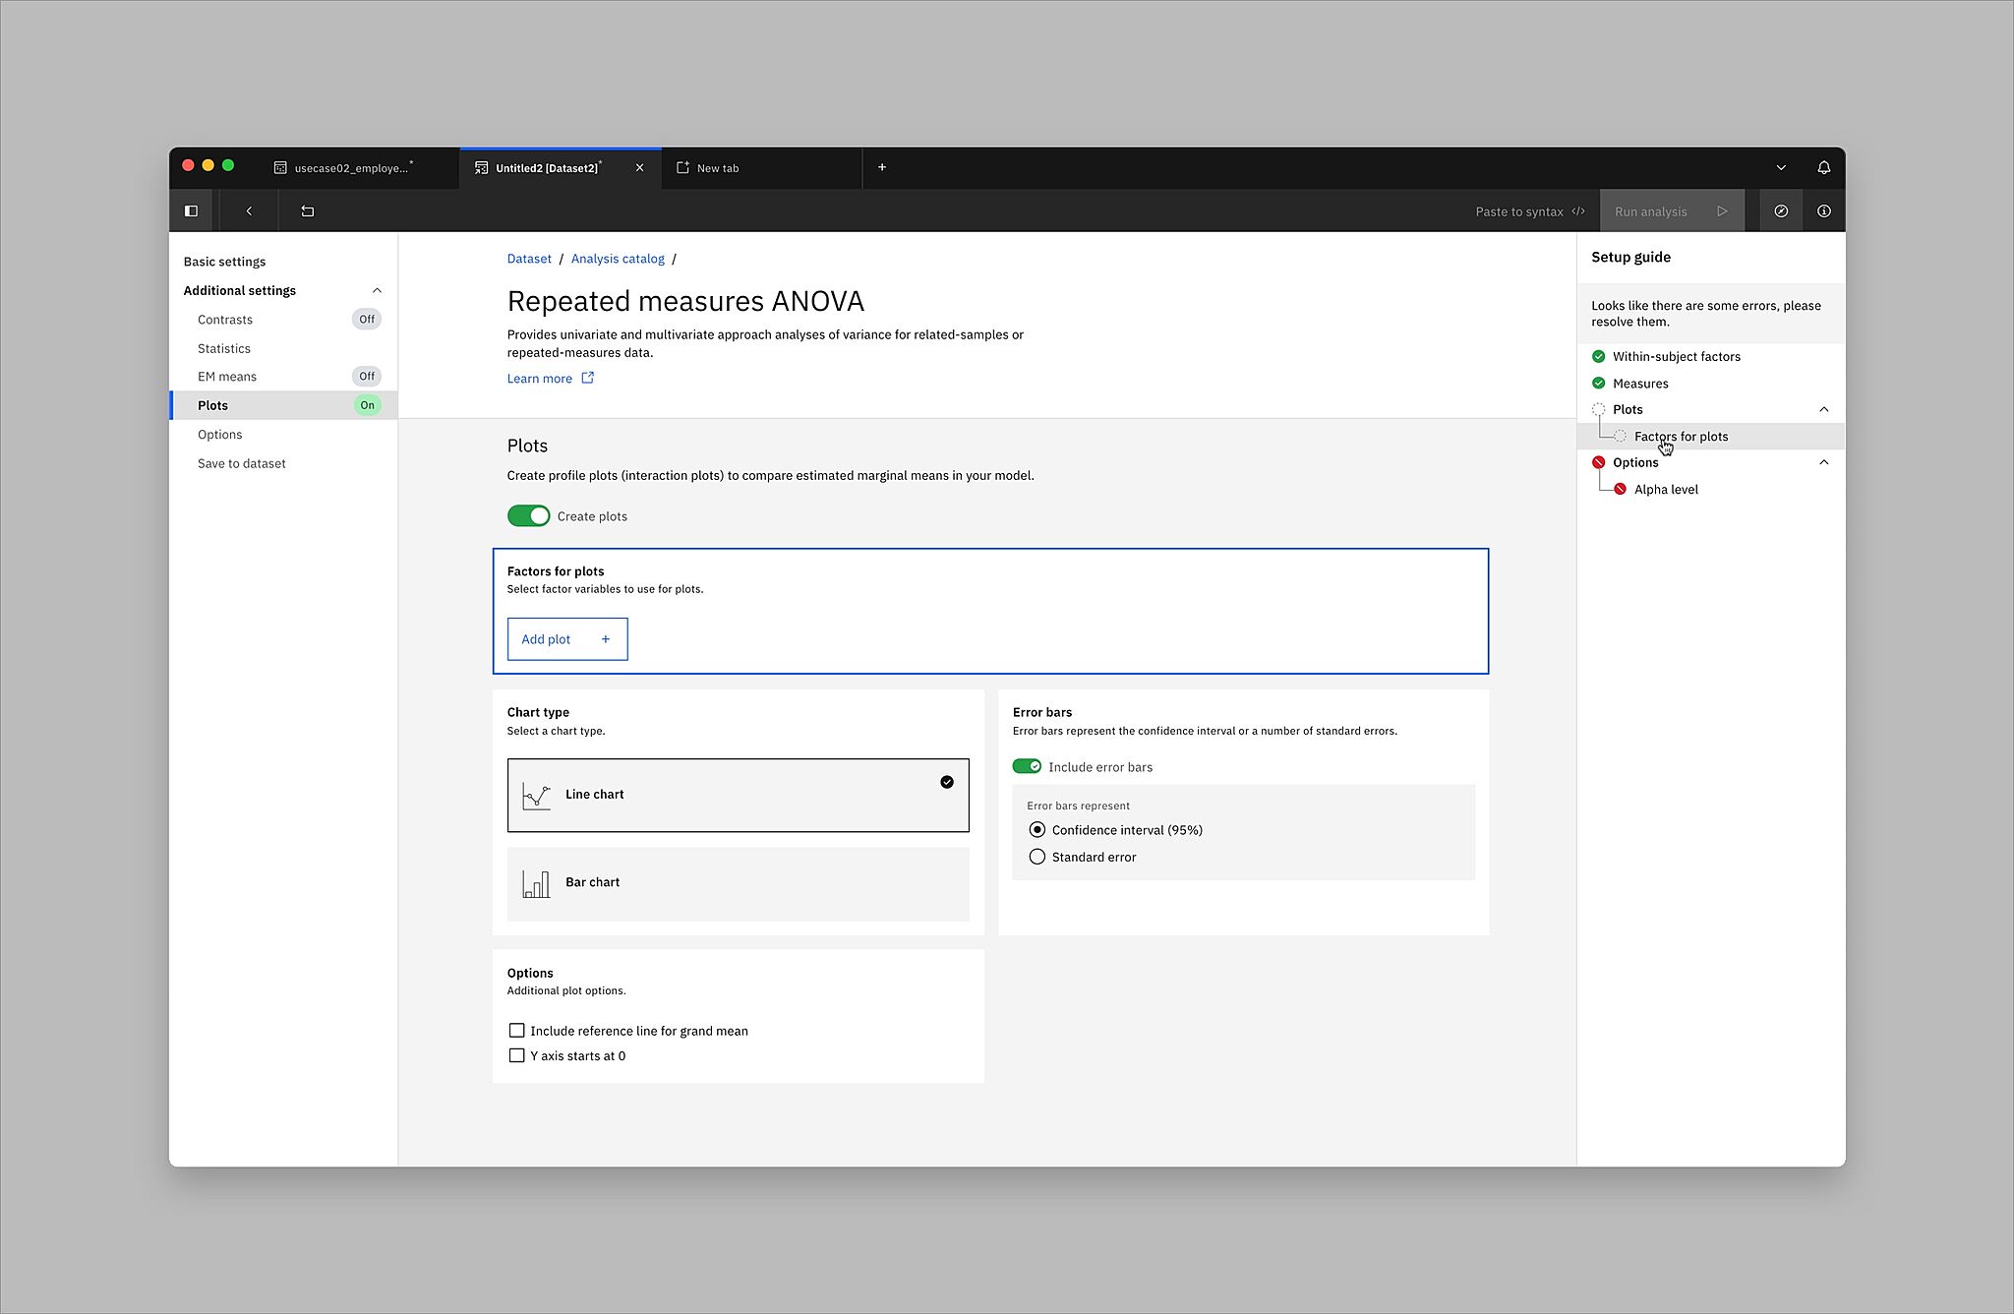2014x1314 pixels.
Task: Select the Bar chart icon option
Action: [536, 883]
